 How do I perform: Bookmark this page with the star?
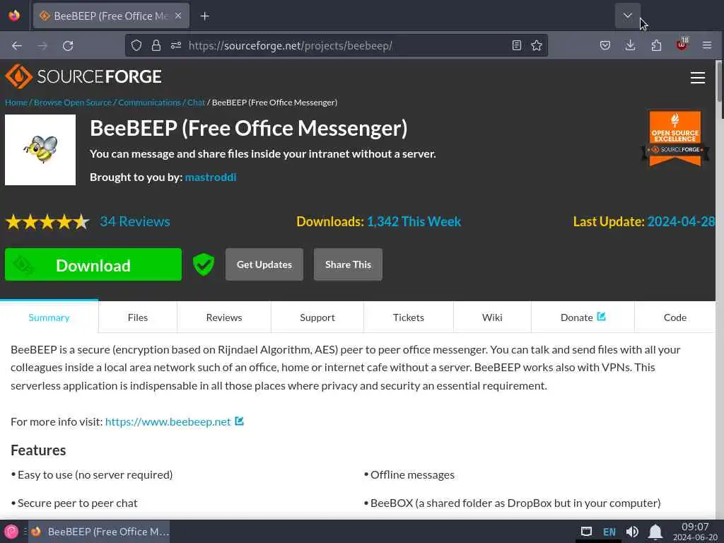pyautogui.click(x=537, y=45)
